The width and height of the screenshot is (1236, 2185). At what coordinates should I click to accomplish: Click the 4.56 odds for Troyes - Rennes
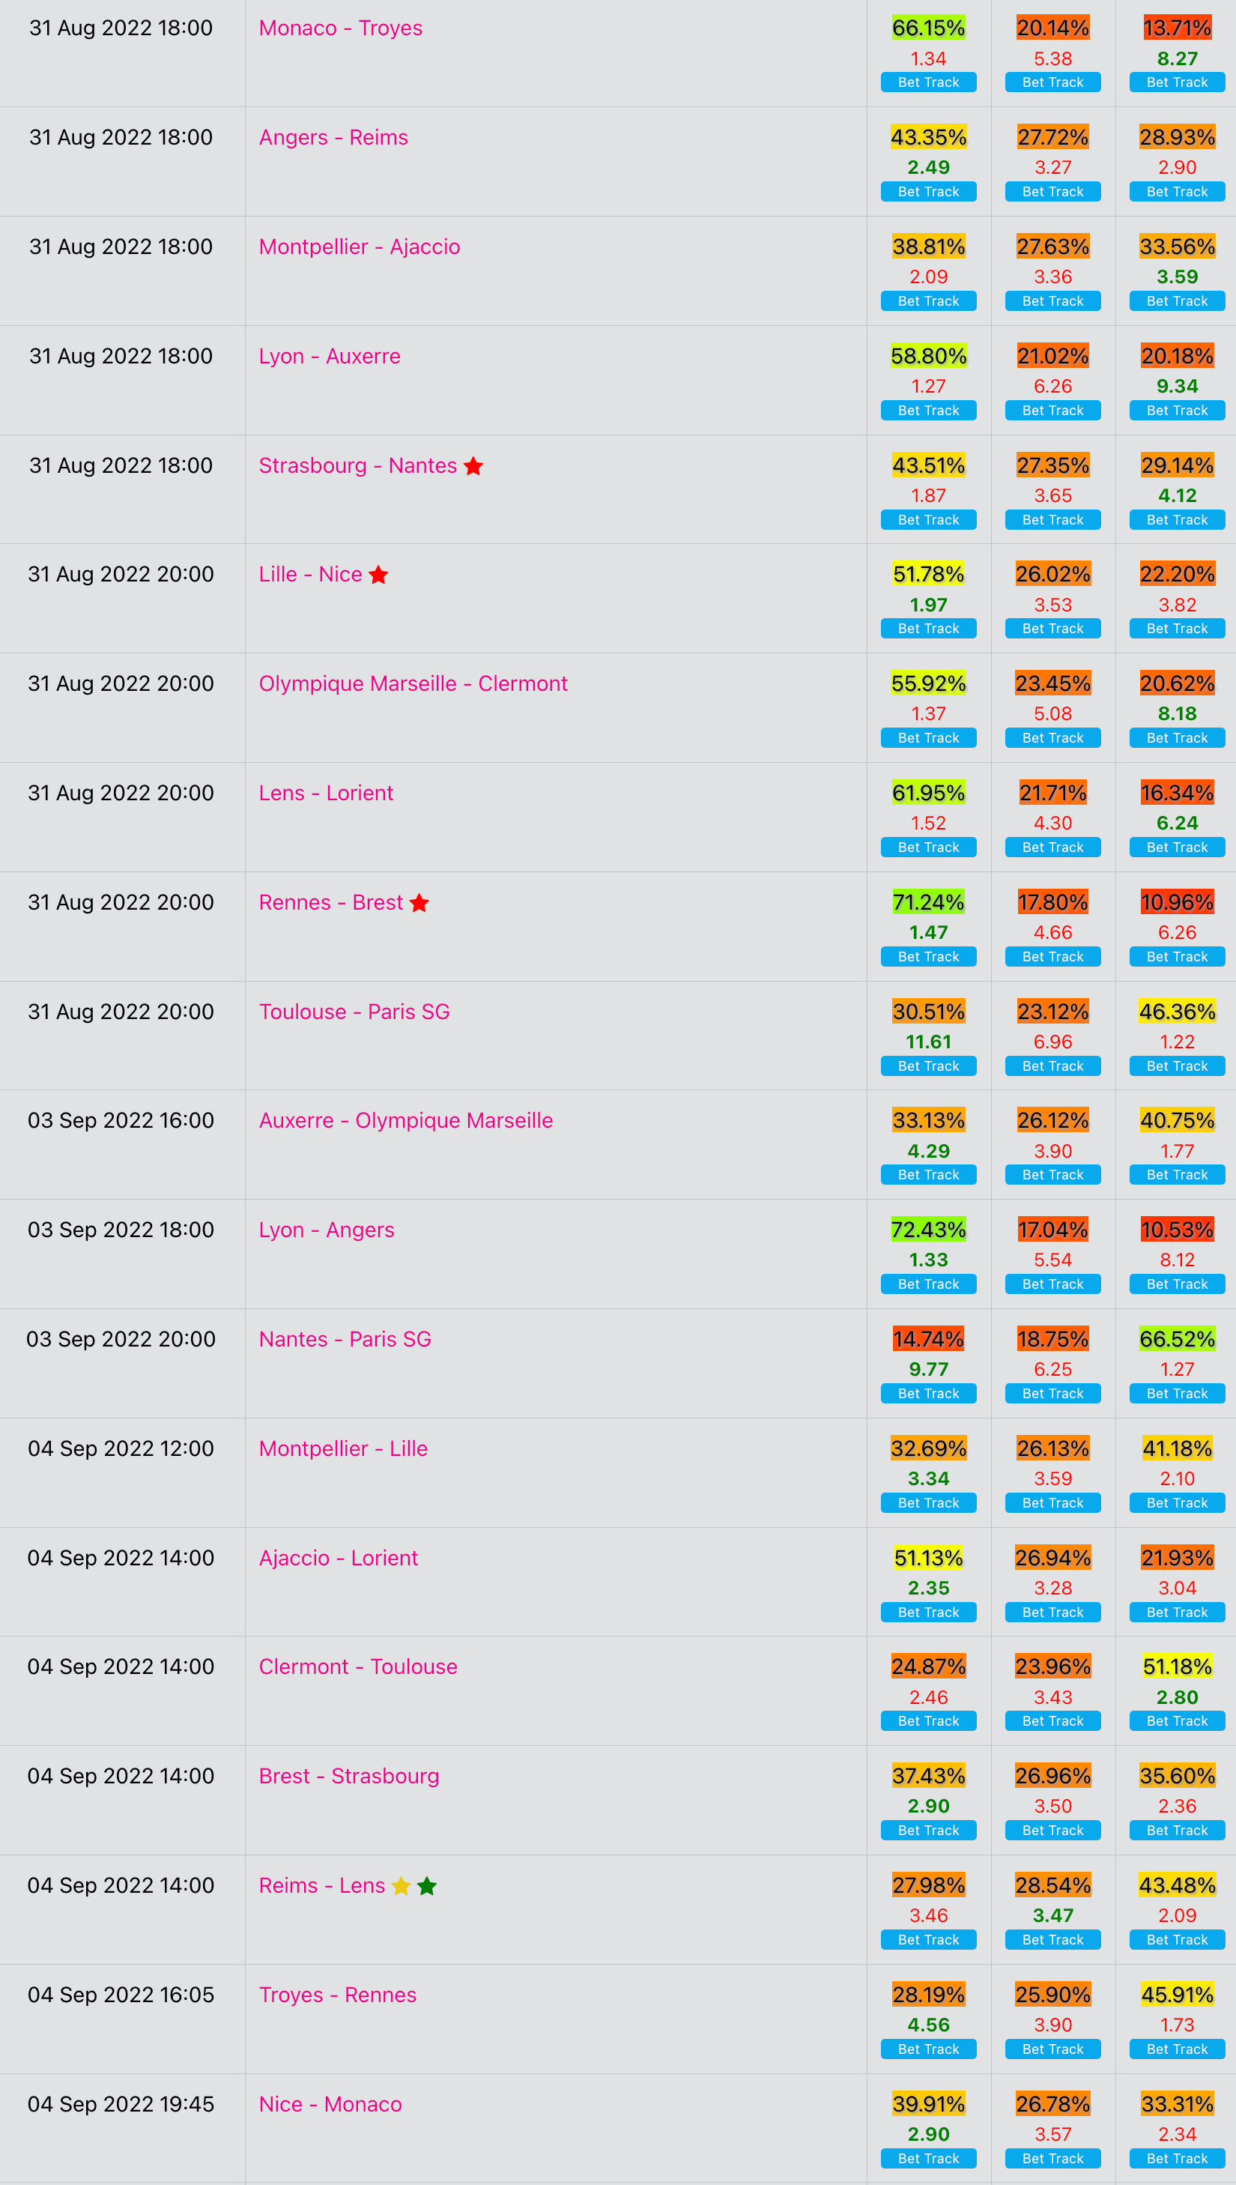point(929,2025)
